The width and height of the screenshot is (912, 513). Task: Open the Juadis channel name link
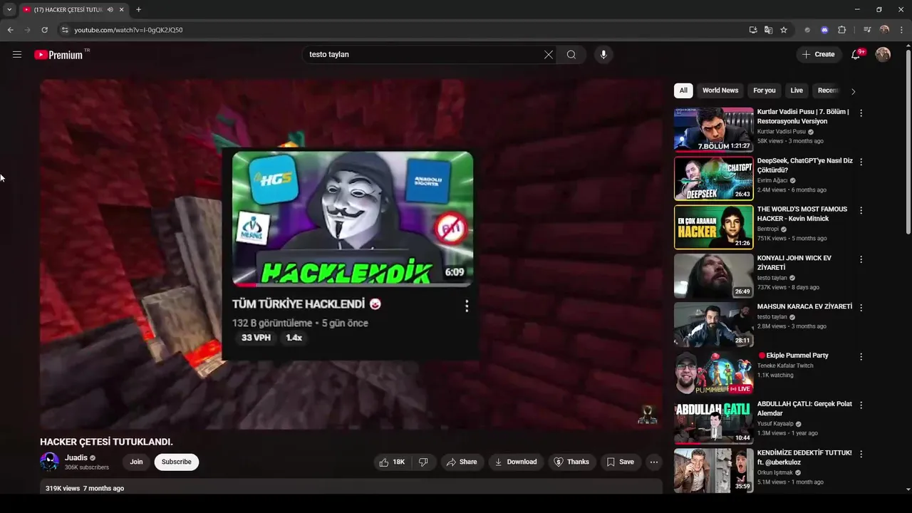click(76, 457)
